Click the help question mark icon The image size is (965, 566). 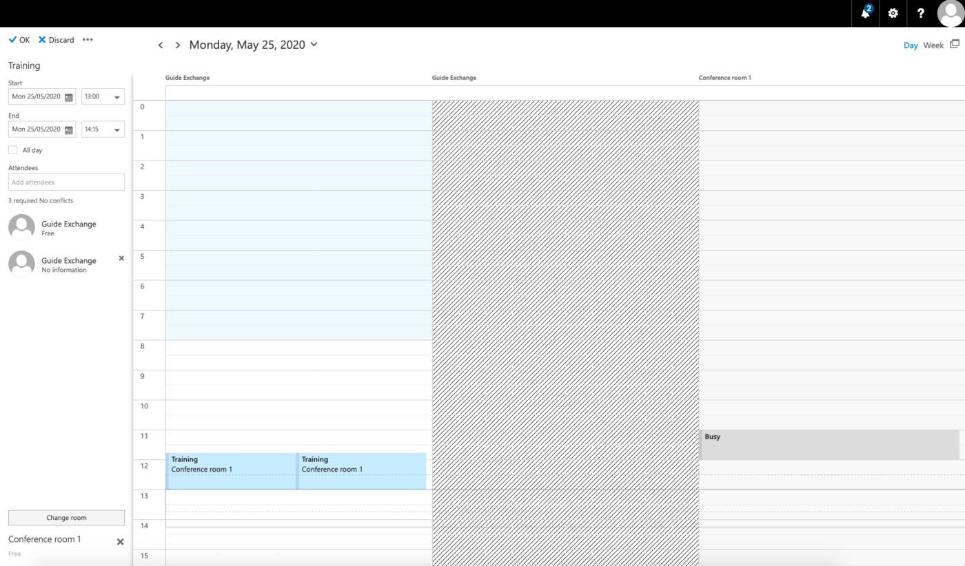pos(920,13)
